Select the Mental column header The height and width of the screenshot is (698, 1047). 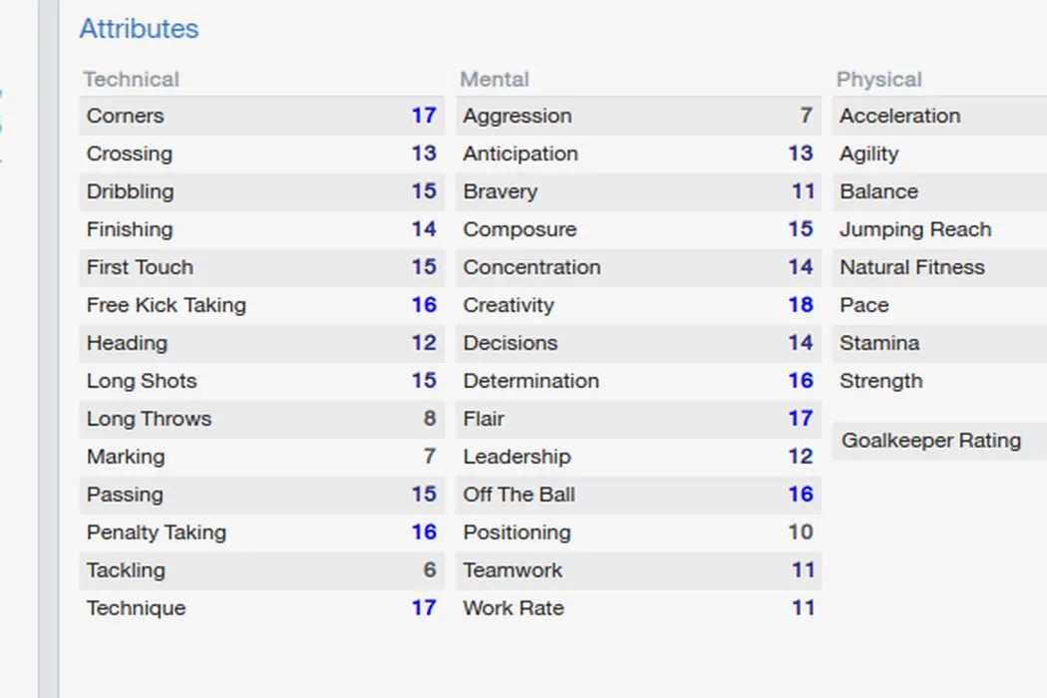pos(495,80)
